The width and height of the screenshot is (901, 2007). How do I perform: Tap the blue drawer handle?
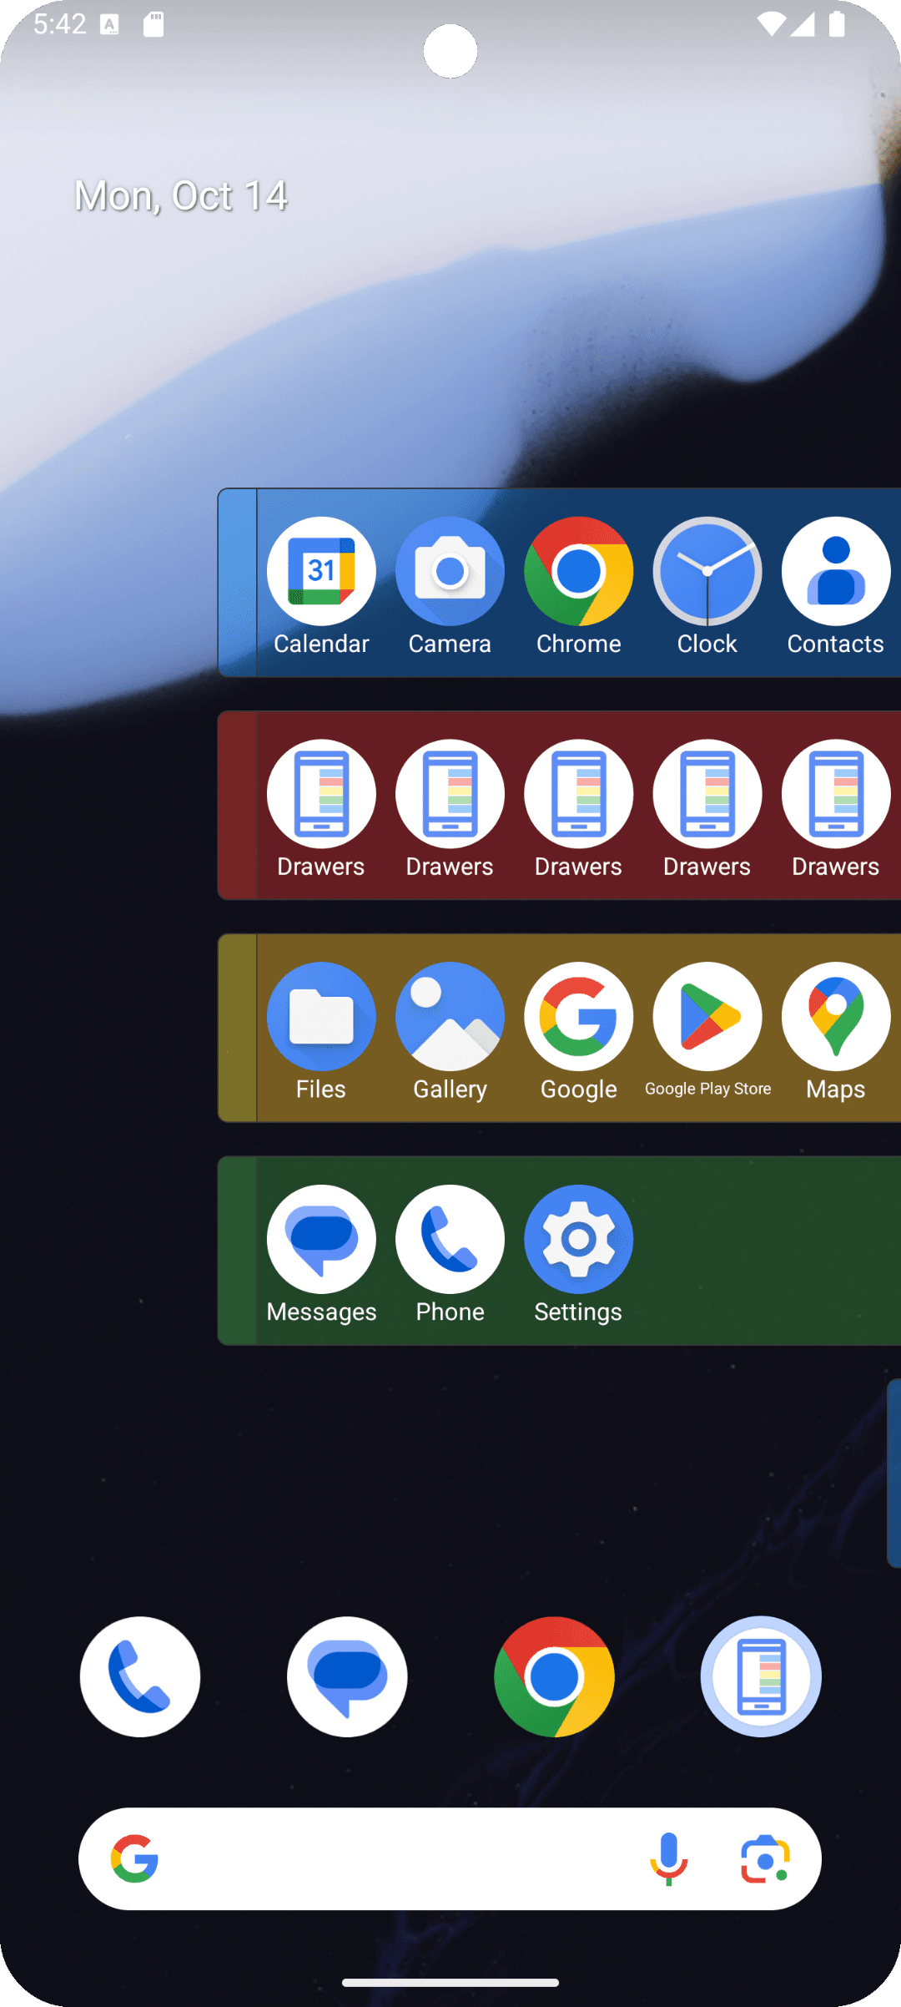[238, 583]
